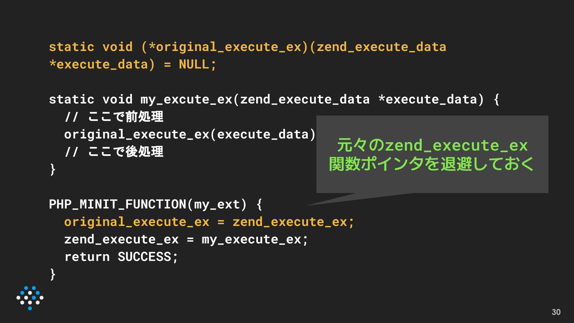
Task: Click the 'original_execute_ex(execute_data)' call line
Action: [190, 134]
